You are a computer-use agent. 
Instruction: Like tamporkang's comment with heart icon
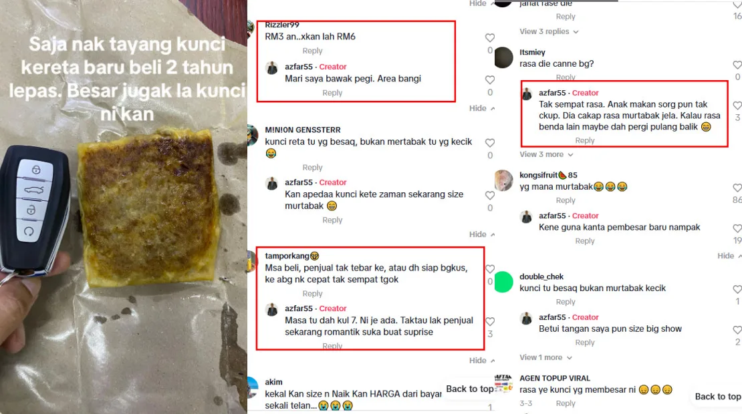coord(490,269)
